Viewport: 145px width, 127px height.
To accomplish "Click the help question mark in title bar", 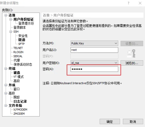I will tap(129, 3).
